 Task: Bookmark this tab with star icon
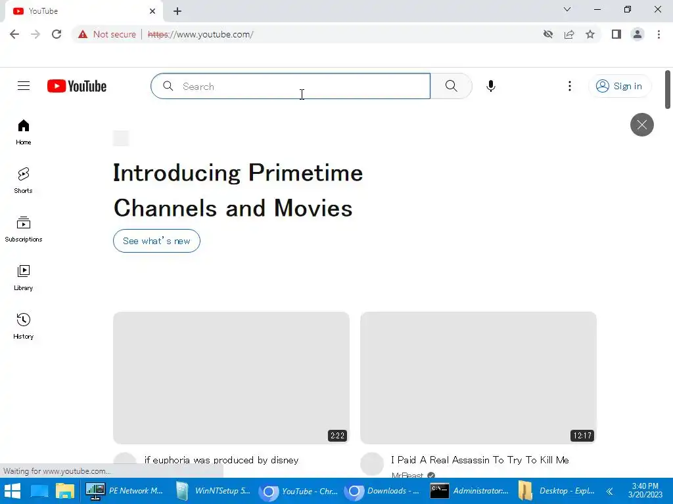590,34
